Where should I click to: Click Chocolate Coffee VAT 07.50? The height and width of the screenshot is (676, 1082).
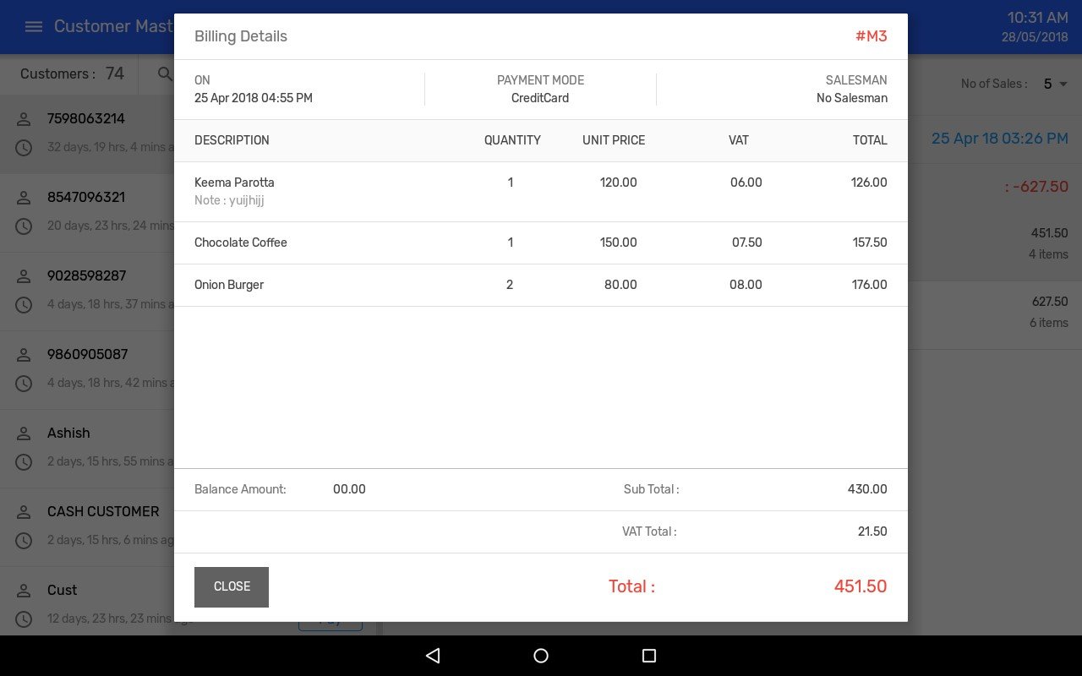(x=747, y=243)
